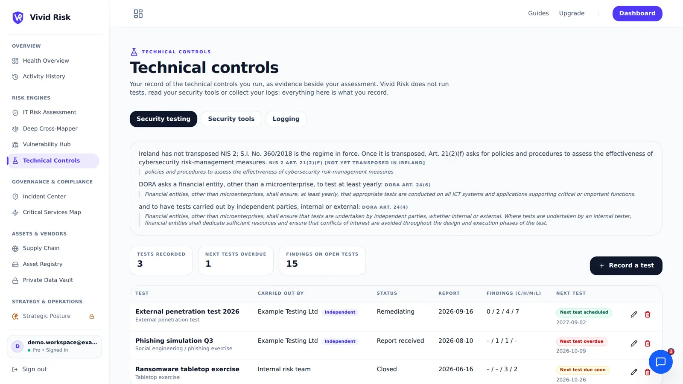Delete the Phishing simulation Q3 row
The image size is (683, 384).
point(648,343)
